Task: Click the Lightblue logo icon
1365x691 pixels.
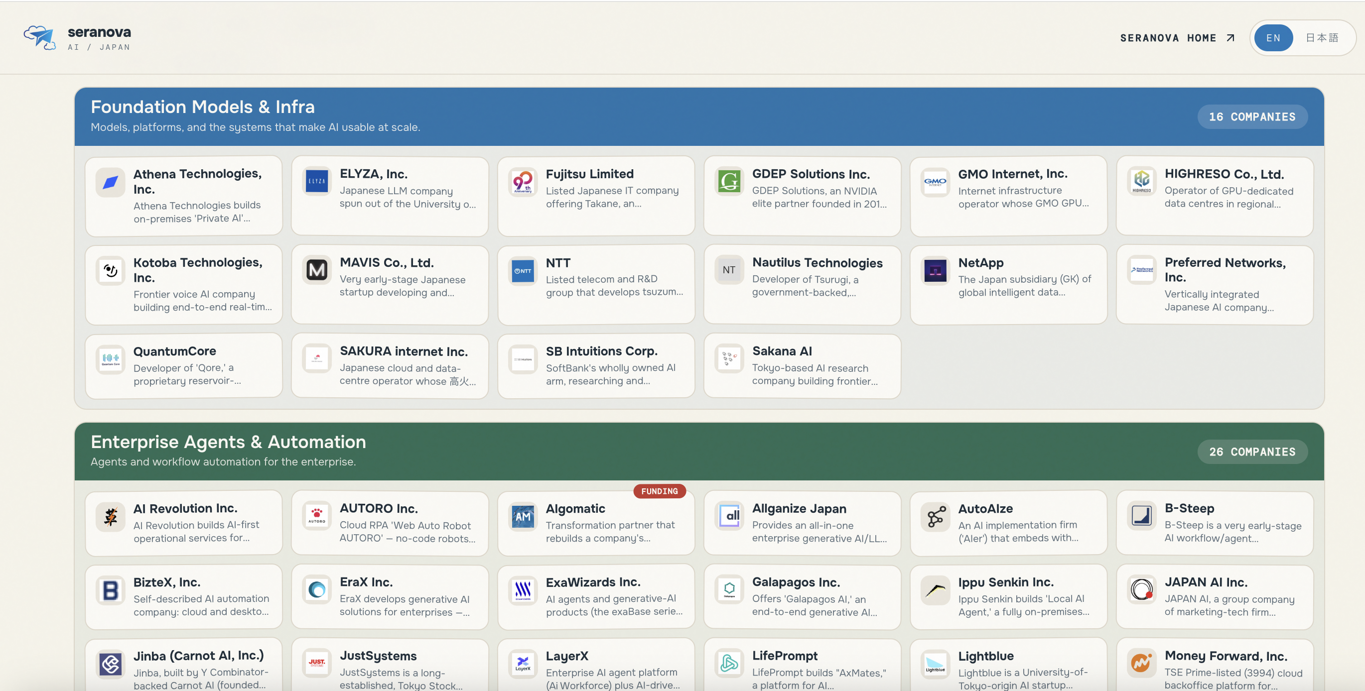Action: (x=935, y=664)
